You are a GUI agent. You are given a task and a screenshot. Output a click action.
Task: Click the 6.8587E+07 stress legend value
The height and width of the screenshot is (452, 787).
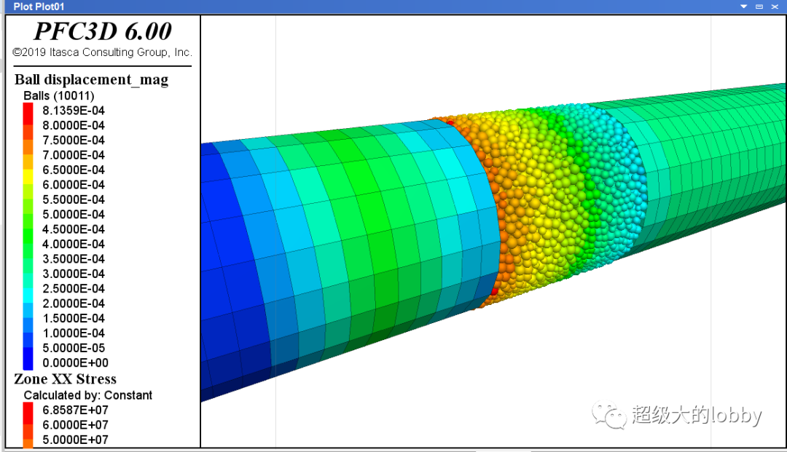pos(75,411)
